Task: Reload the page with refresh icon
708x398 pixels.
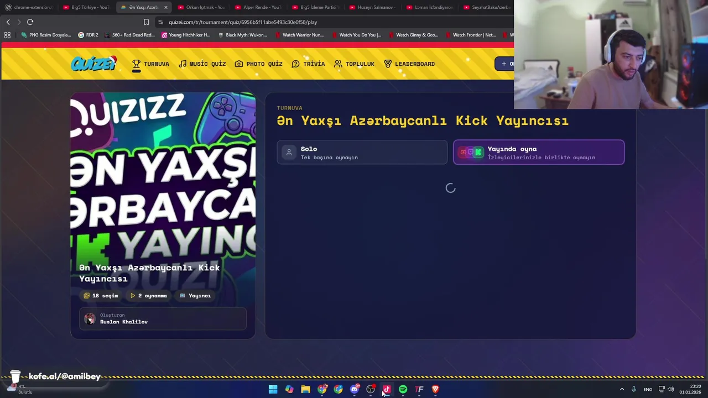Action: tap(30, 22)
